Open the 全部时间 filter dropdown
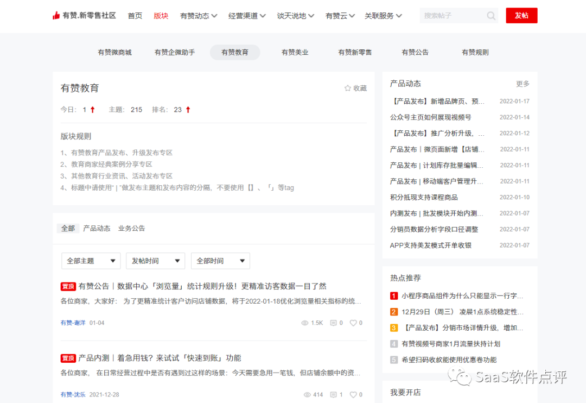586x403 pixels. (x=220, y=261)
